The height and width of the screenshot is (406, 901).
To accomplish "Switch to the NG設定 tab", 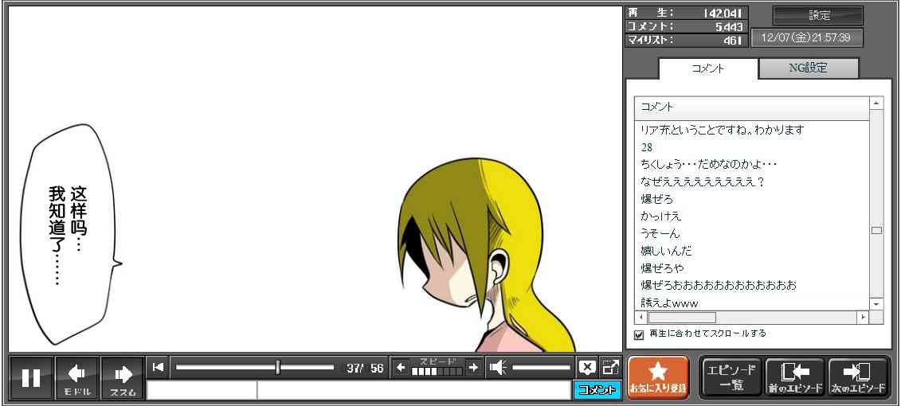I will tap(808, 68).
